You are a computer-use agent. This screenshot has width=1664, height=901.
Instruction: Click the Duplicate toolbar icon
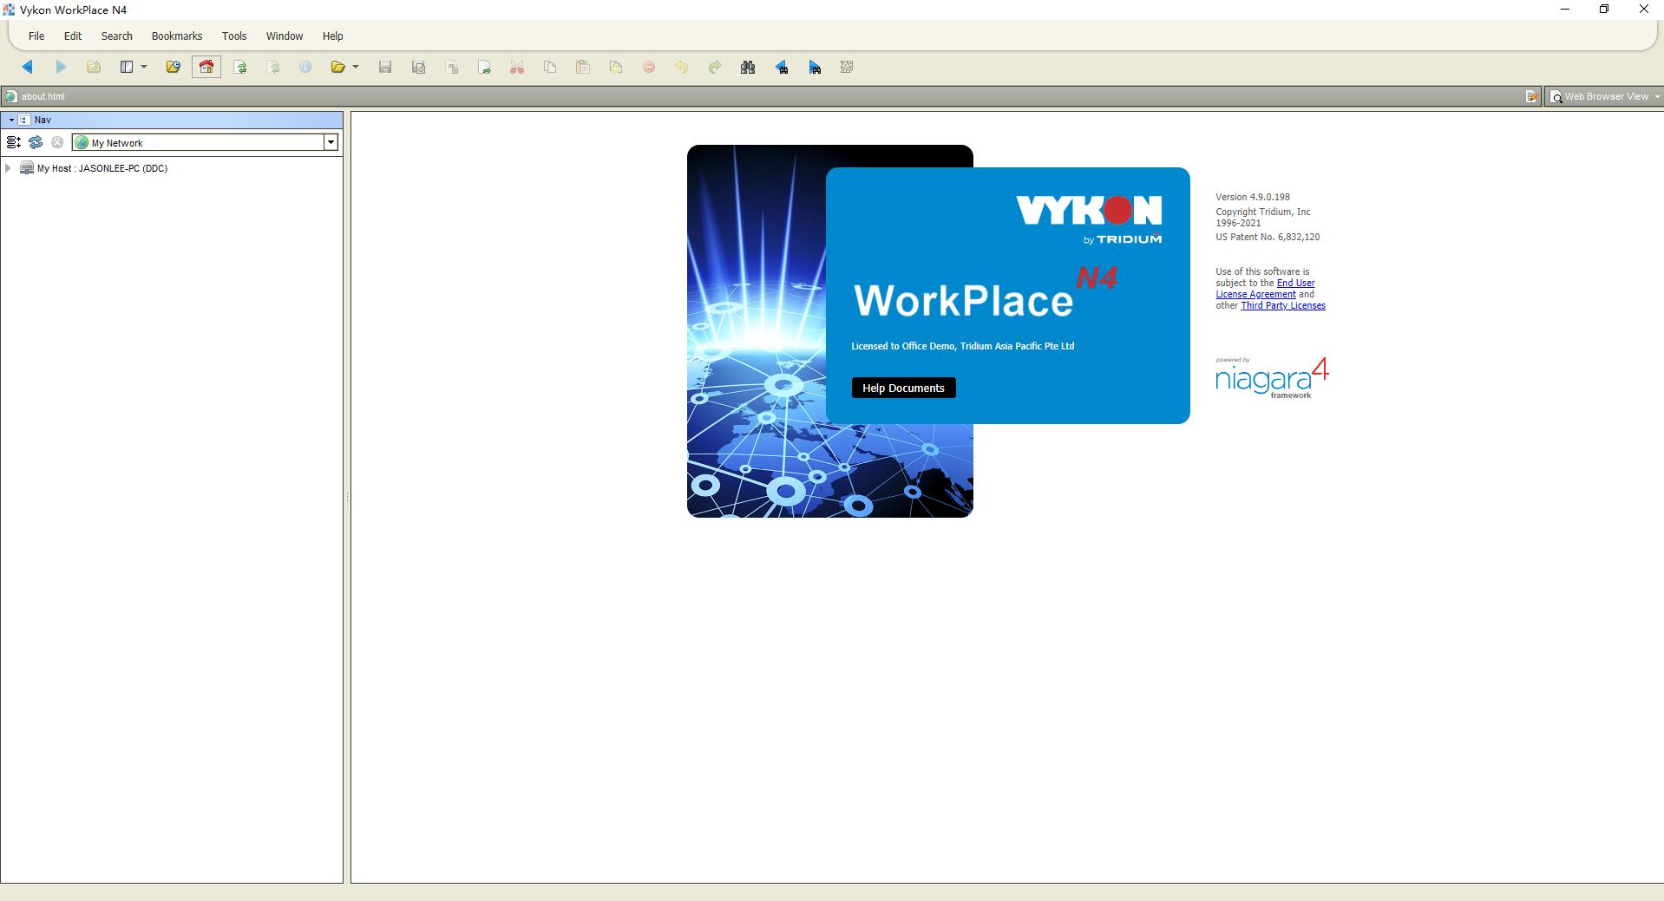[616, 67]
